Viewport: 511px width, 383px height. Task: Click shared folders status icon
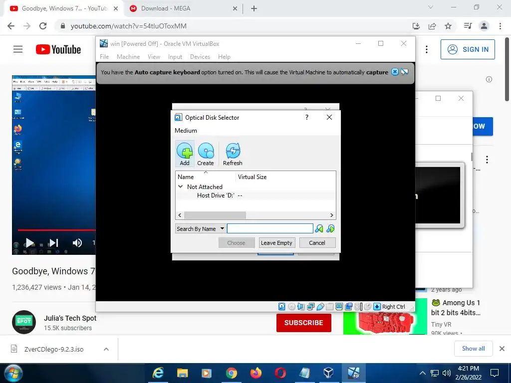[329, 307]
